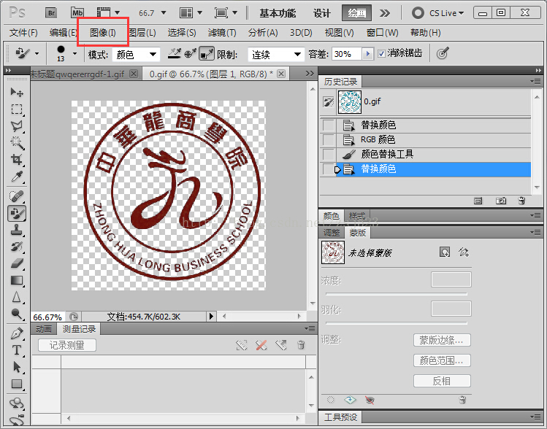Set history brush source on 0.gif snapshot
The image size is (547, 429).
(328, 102)
